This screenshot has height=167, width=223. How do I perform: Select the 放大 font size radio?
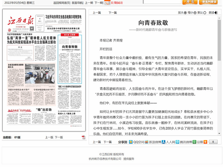click(185, 13)
